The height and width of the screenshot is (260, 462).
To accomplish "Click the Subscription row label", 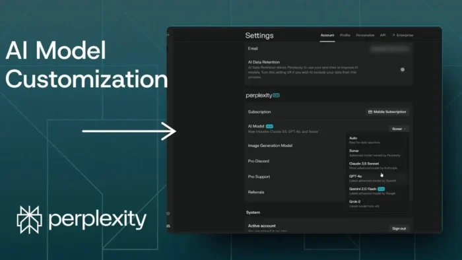I will click(x=259, y=112).
